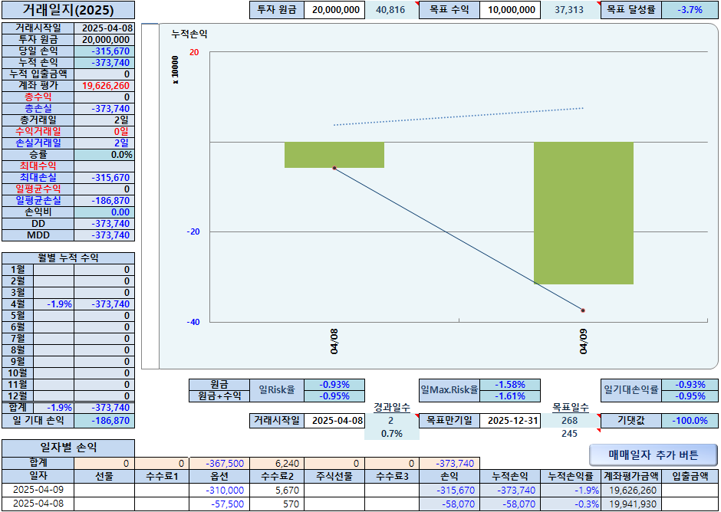Click the 일자별 손익 section header

pos(68,448)
